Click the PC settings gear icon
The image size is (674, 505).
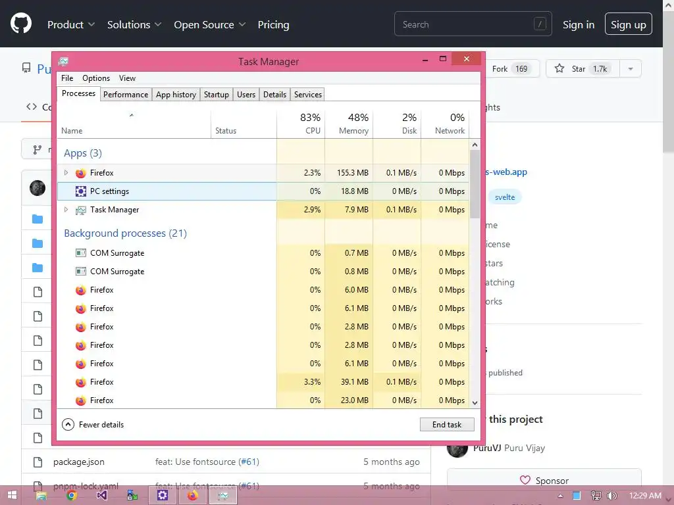tap(80, 191)
